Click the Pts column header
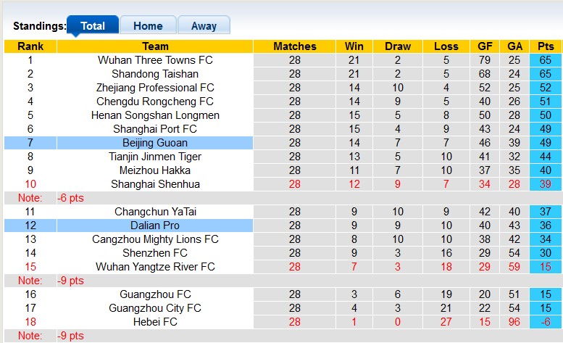 pyautogui.click(x=546, y=46)
